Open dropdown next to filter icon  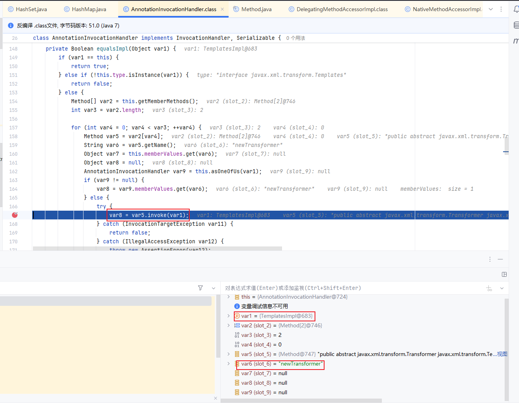[214, 288]
